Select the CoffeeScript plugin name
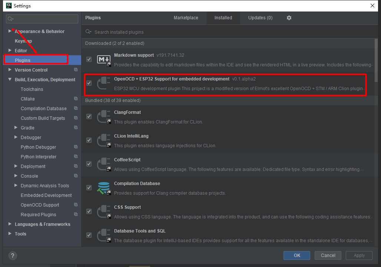381x267 pixels. coord(127,160)
